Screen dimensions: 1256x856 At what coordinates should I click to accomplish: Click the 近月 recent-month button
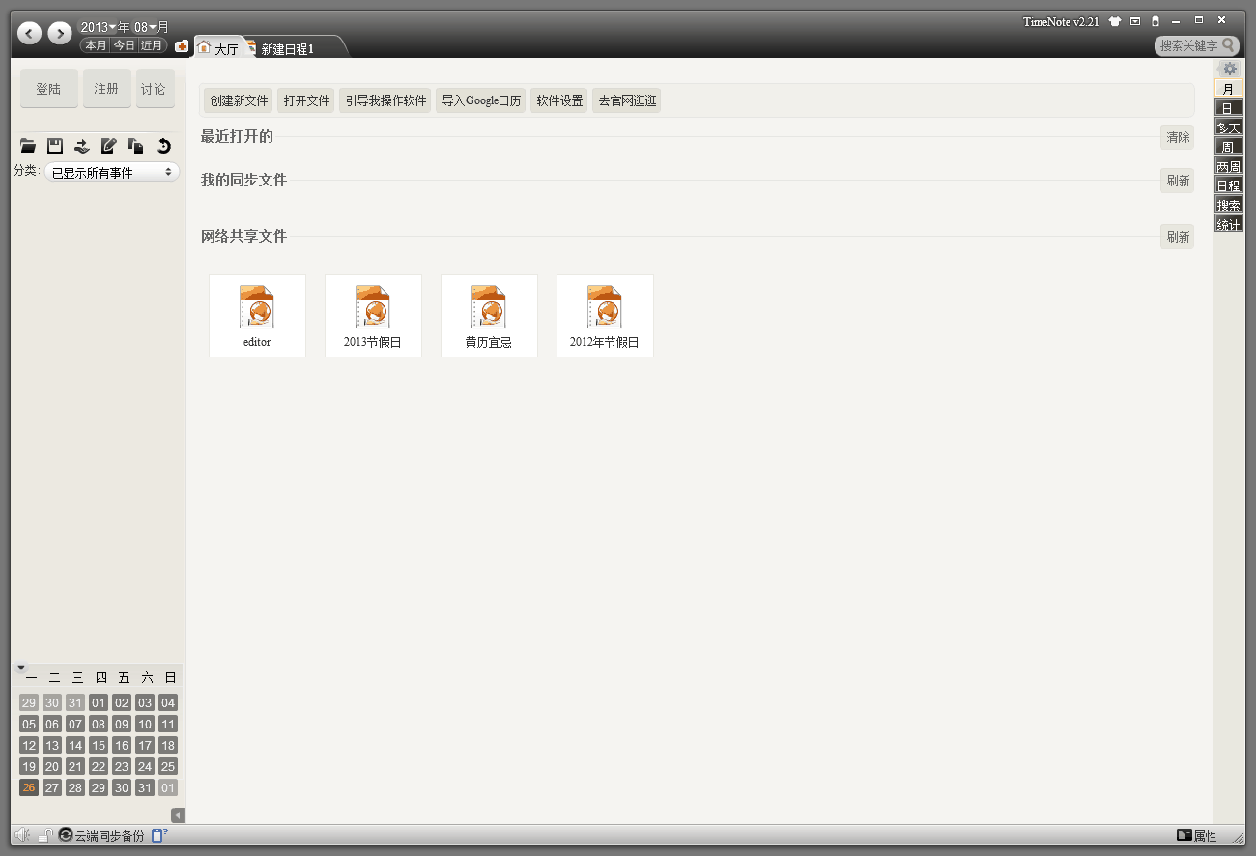tap(152, 45)
